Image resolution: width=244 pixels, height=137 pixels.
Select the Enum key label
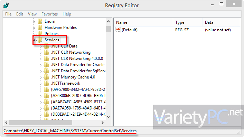(50, 21)
